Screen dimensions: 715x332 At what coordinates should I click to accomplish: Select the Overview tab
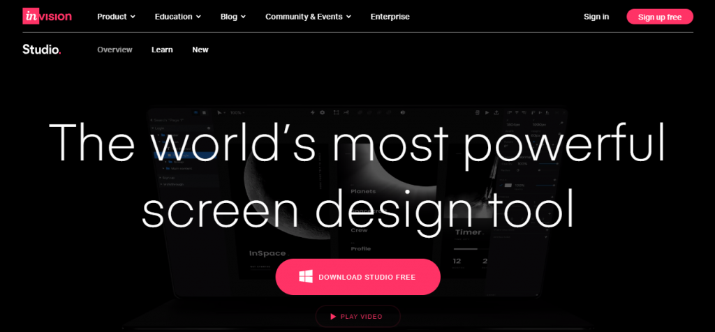[115, 50]
